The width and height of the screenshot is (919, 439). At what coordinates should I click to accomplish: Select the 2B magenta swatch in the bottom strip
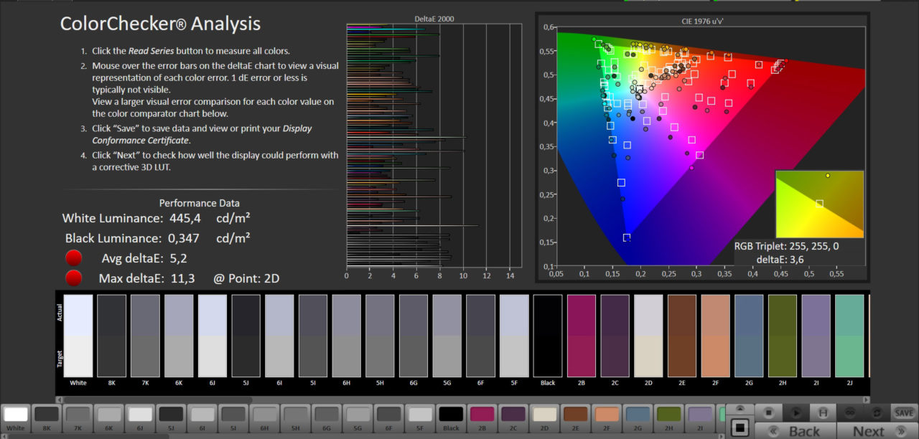[482, 417]
